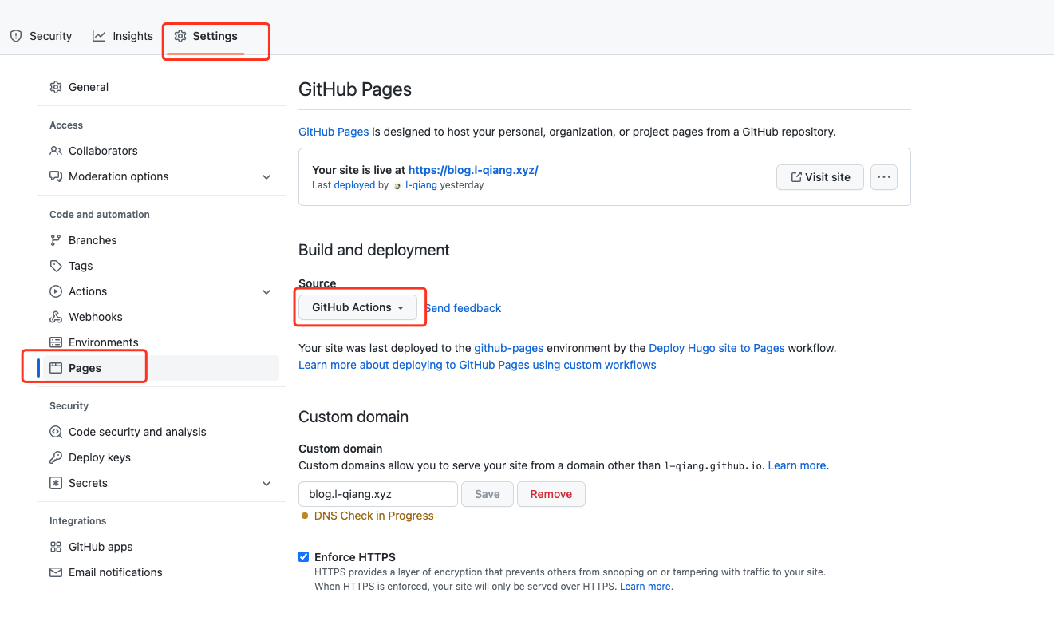1054x617 pixels.
Task: Open Deploy Hugo site to Pages workflow
Action: tap(717, 348)
